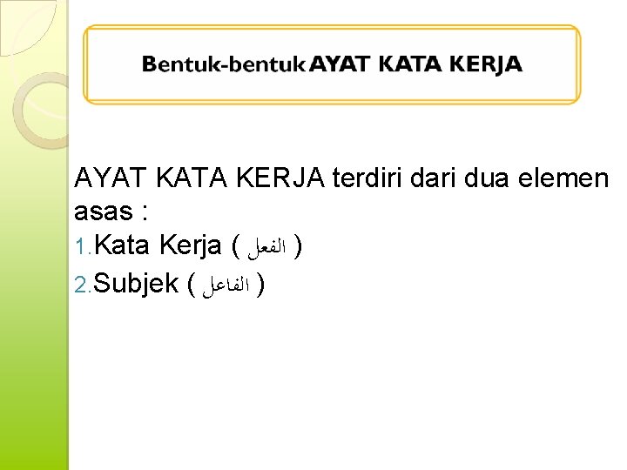Screen dimensions: 627x470
Task: Click the list number 1.
Action: click(x=83, y=246)
